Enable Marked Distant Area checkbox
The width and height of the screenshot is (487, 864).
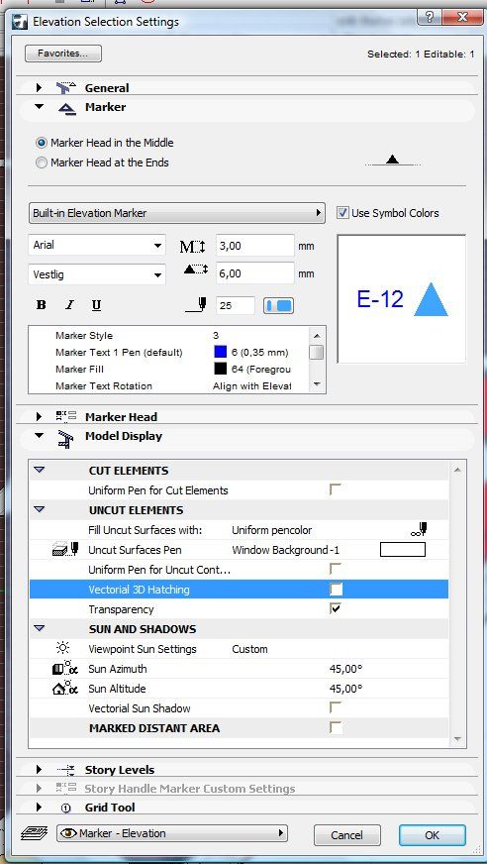pos(336,727)
